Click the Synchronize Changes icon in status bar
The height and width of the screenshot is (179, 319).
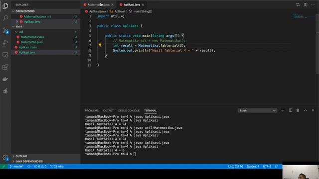click(29, 167)
